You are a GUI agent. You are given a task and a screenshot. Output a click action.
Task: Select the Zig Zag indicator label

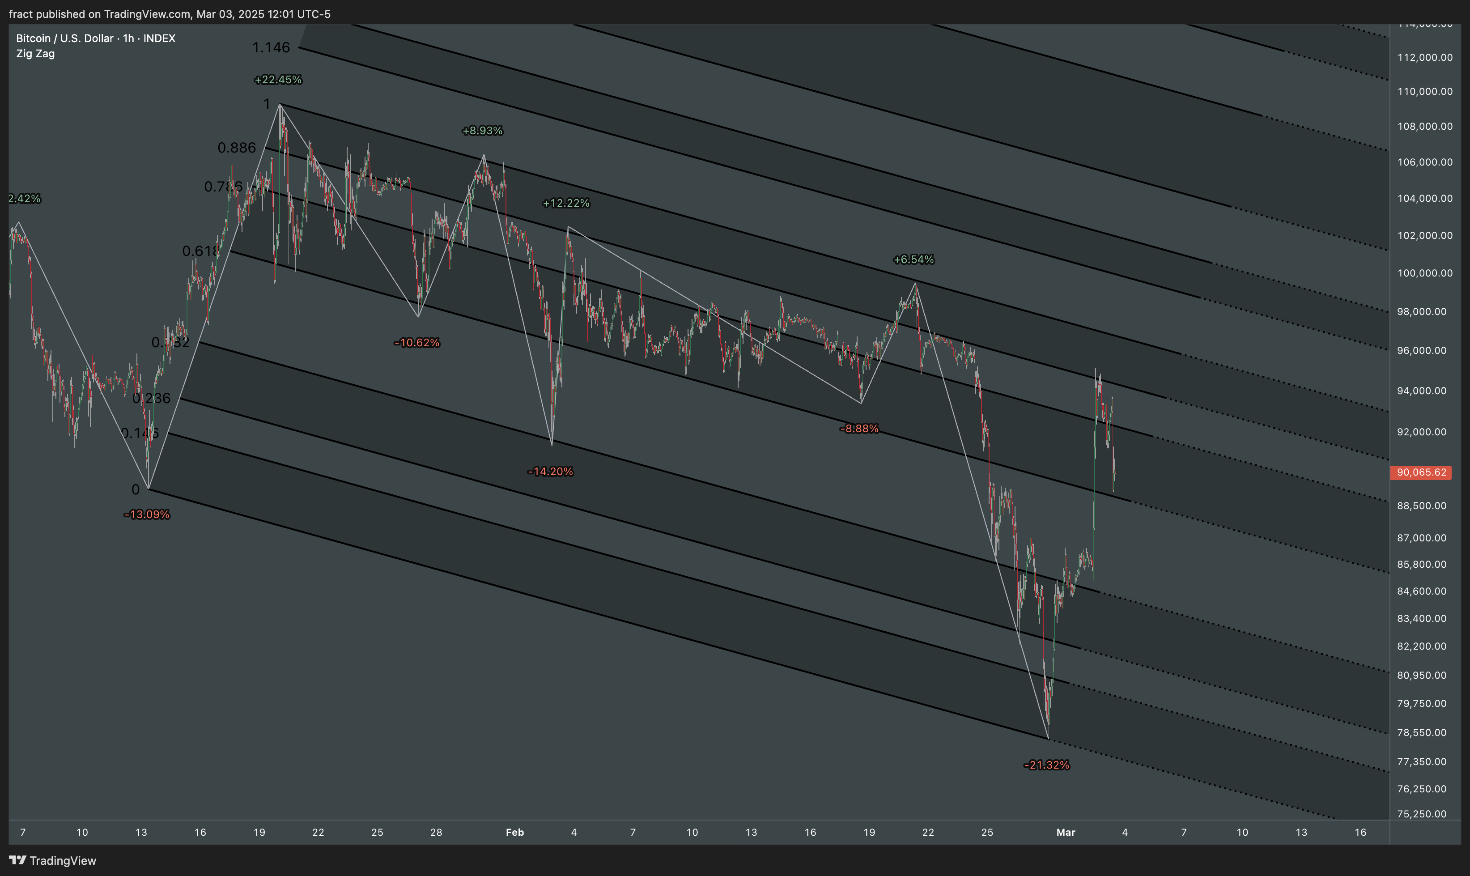(x=35, y=54)
